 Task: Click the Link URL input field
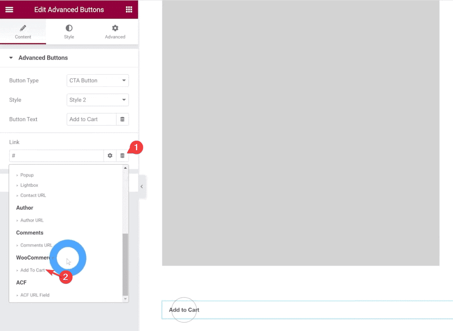tap(56, 156)
